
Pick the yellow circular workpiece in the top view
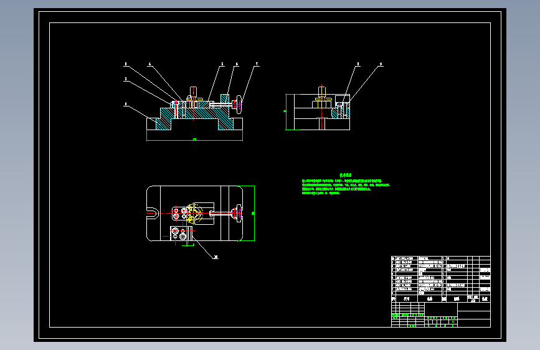coord(194,214)
